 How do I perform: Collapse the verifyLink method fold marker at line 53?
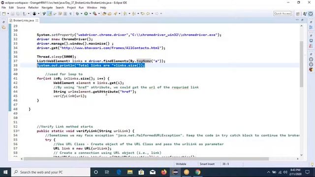pyautogui.click(x=19, y=131)
